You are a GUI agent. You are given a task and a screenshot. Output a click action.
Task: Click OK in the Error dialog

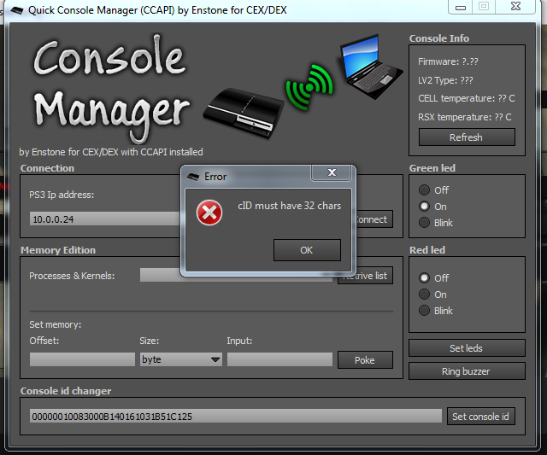pyautogui.click(x=307, y=250)
